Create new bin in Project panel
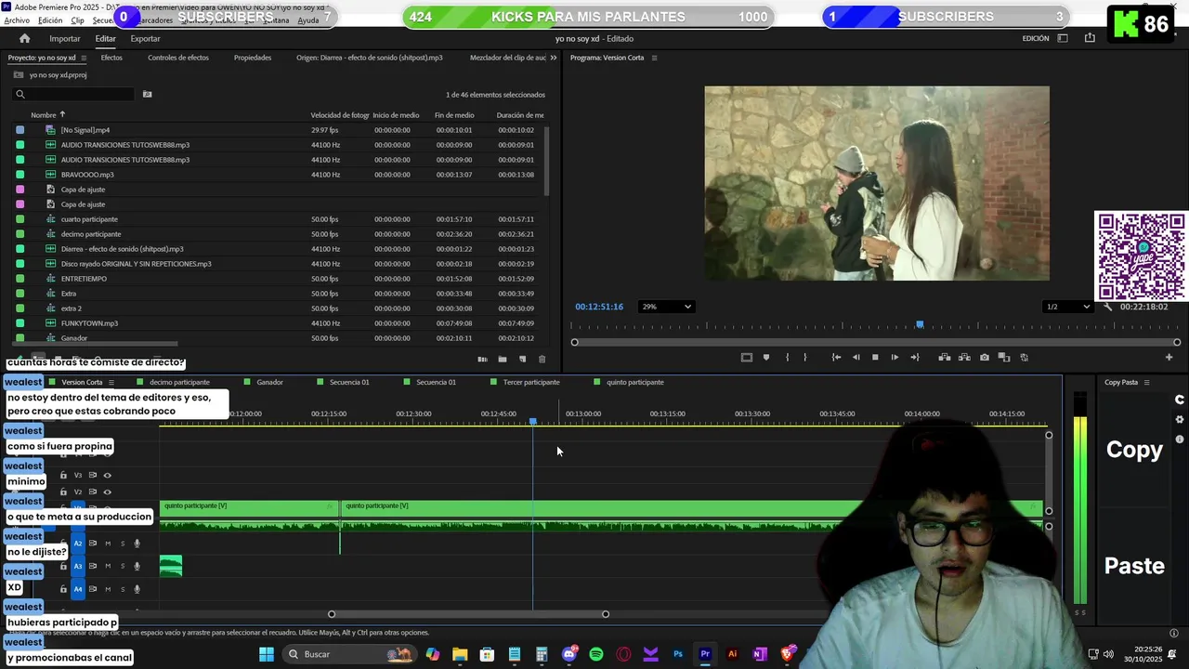 (x=503, y=359)
